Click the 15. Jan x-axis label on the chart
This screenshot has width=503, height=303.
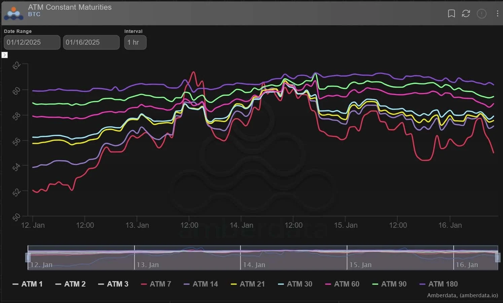(x=346, y=225)
